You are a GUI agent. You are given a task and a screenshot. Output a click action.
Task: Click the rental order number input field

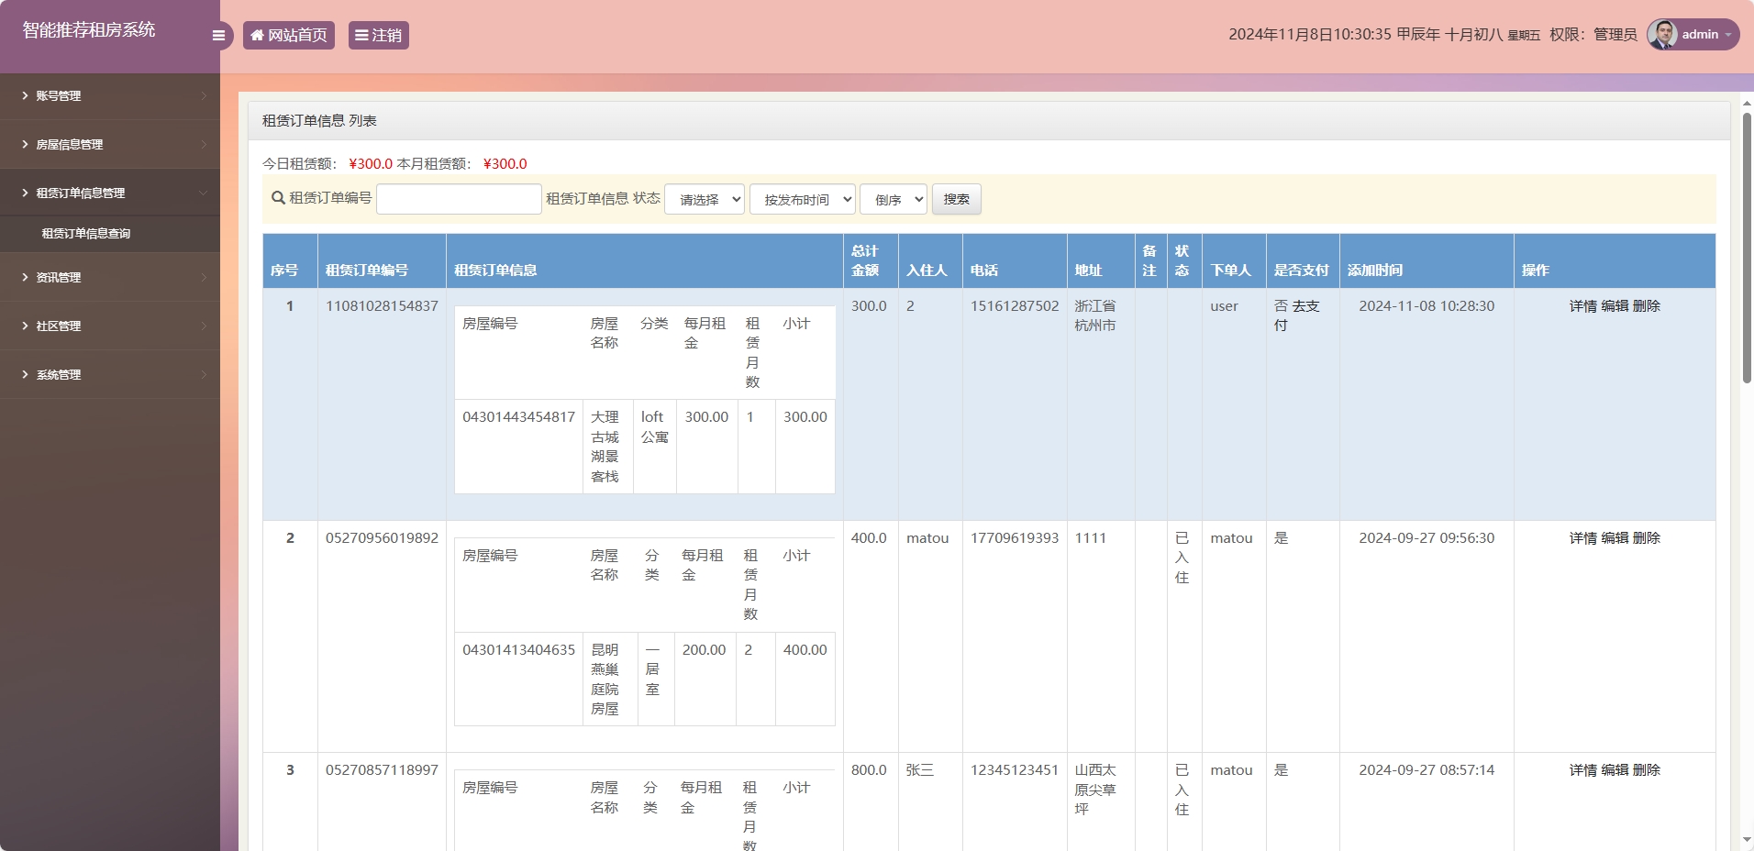point(458,198)
